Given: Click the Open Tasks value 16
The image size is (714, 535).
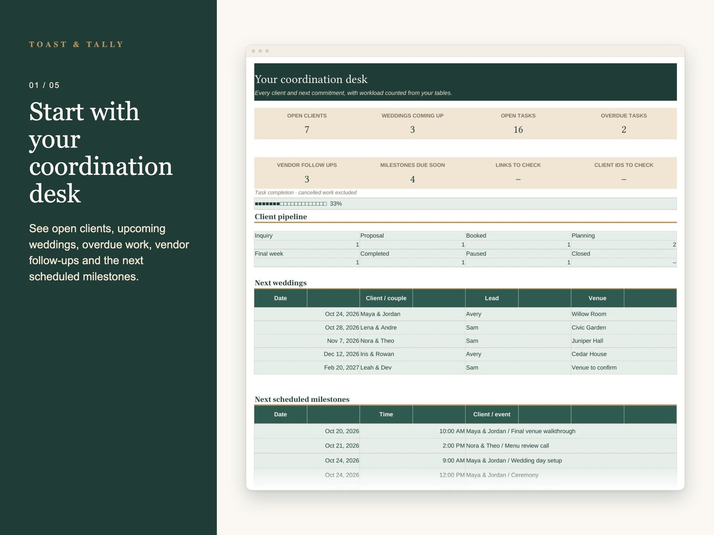Looking at the screenshot, I should (518, 130).
